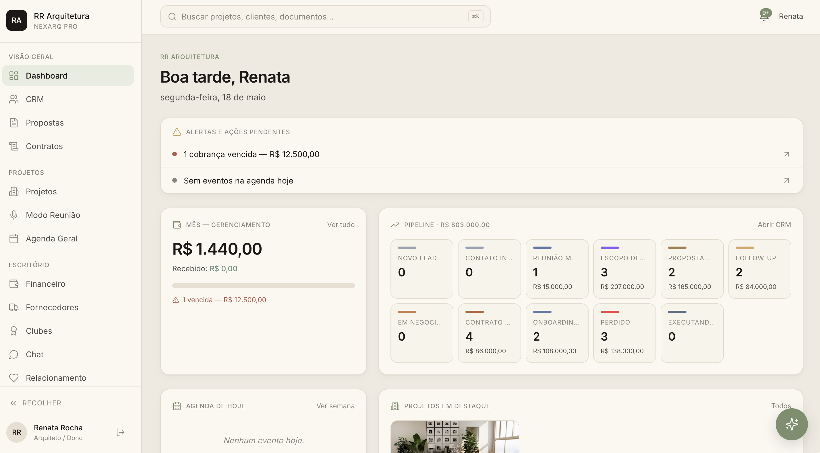Open the Reunião M... pipeline card

point(557,269)
